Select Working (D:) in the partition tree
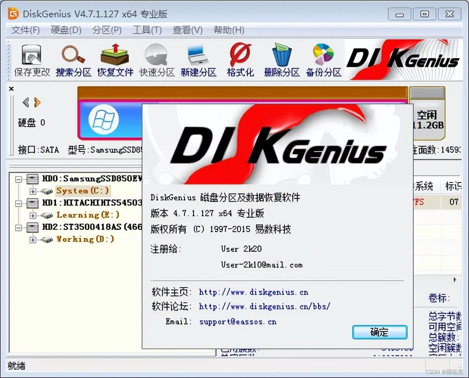 (x=85, y=239)
